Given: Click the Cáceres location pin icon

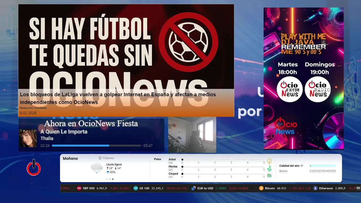Looking at the screenshot, I should pyautogui.click(x=100, y=158).
